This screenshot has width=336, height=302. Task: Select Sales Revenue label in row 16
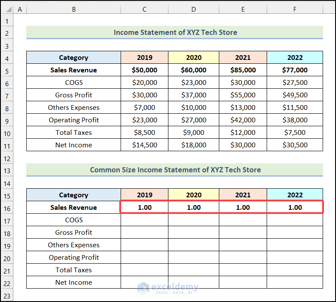(74, 207)
